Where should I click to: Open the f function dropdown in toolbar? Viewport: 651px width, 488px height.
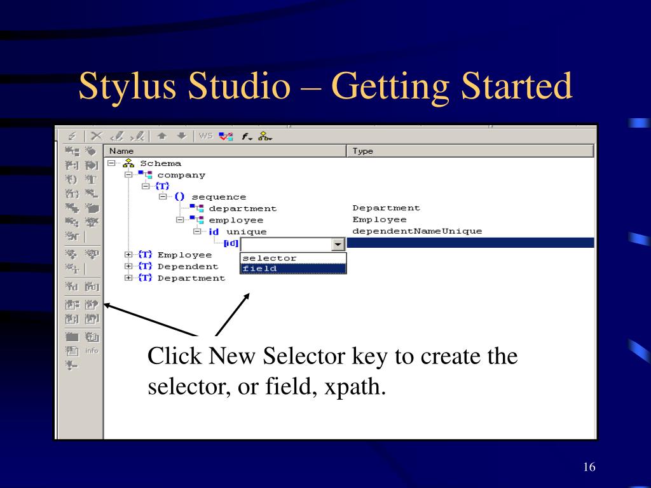tap(247, 136)
